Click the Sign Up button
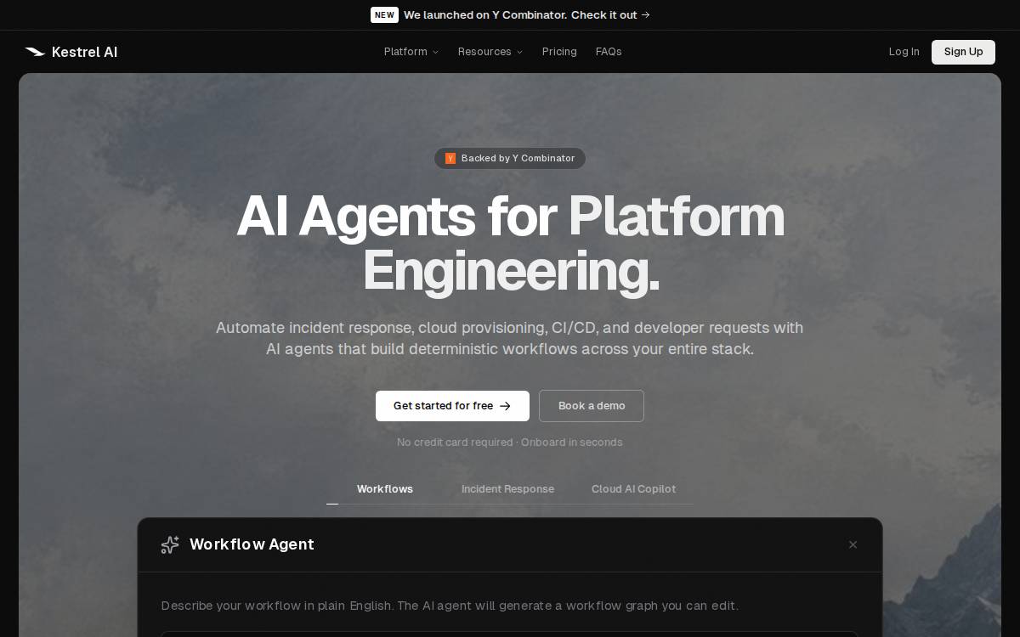Screen dimensions: 1020x637 pos(963,52)
